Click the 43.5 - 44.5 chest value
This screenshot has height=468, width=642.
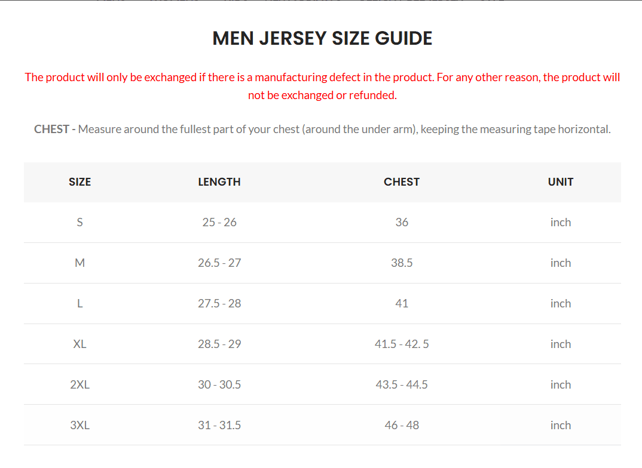[x=402, y=385]
